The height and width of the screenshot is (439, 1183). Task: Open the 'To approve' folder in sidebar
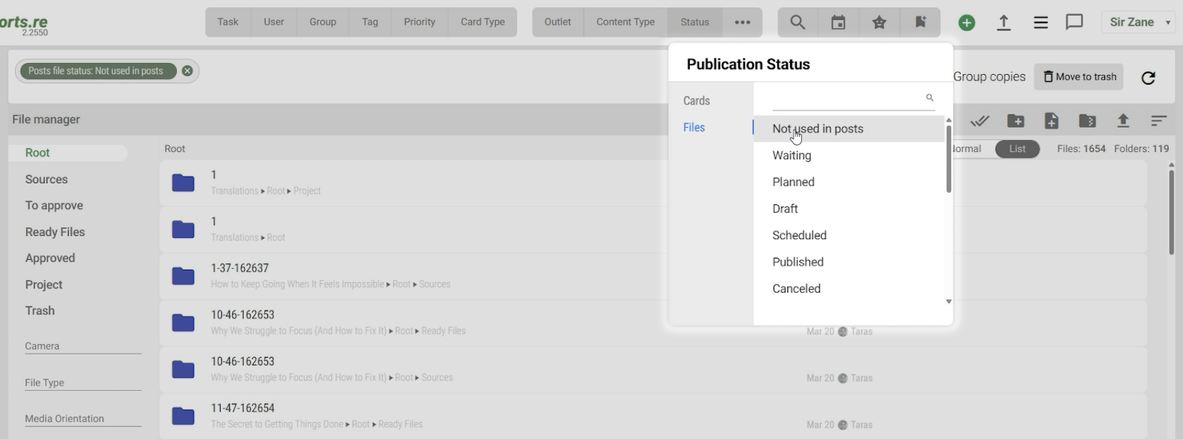54,205
